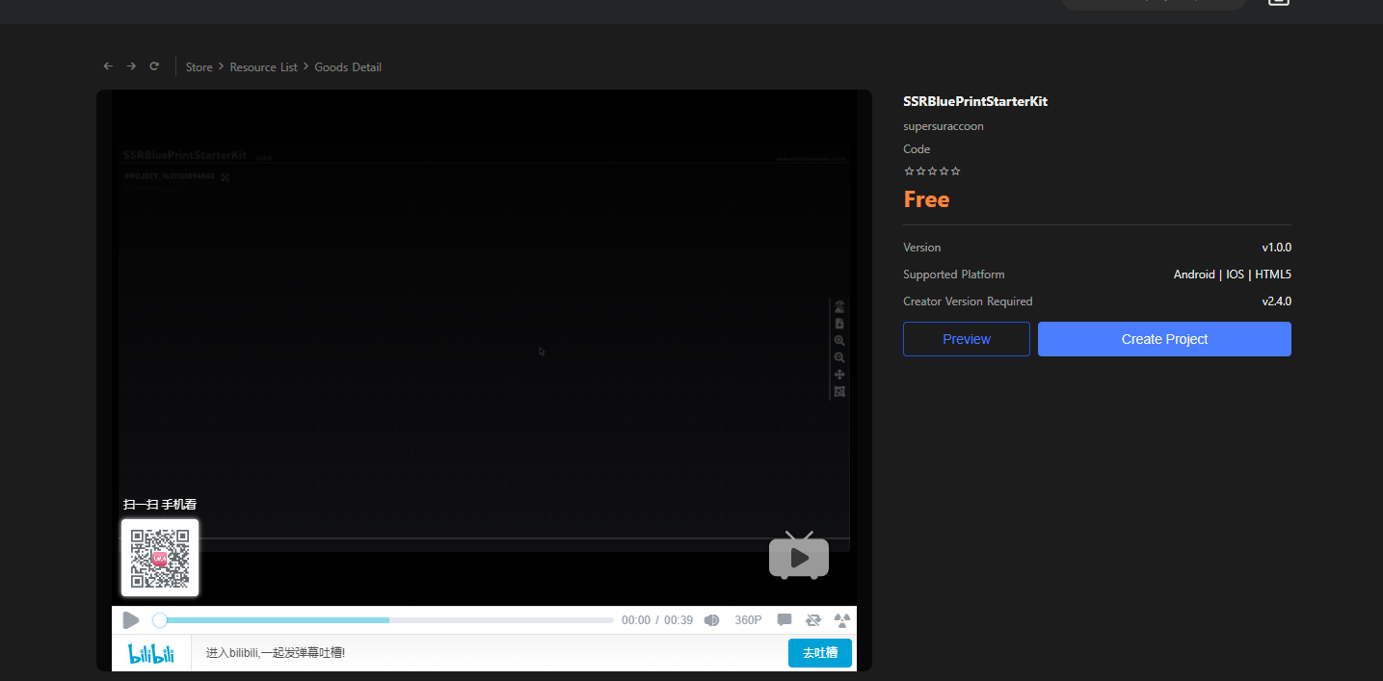
Task: Click the Creator Version Required label
Action: pyautogui.click(x=968, y=301)
